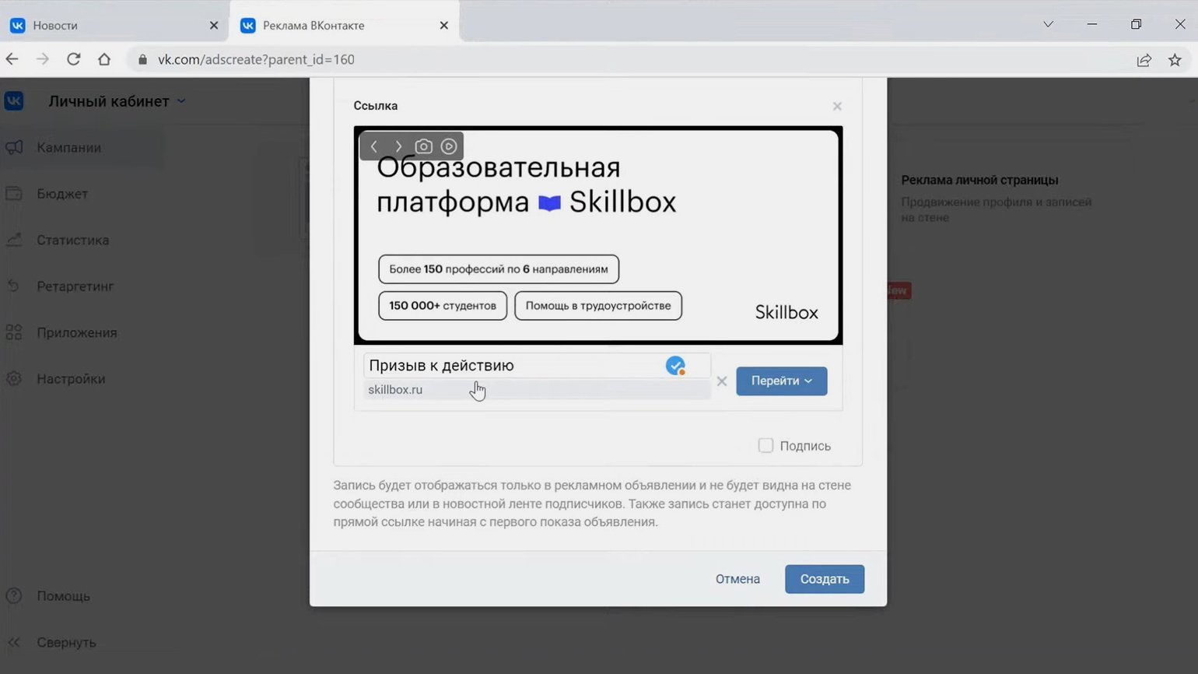The height and width of the screenshot is (674, 1198).
Task: Click the skillbox.ru link text
Action: click(x=395, y=390)
